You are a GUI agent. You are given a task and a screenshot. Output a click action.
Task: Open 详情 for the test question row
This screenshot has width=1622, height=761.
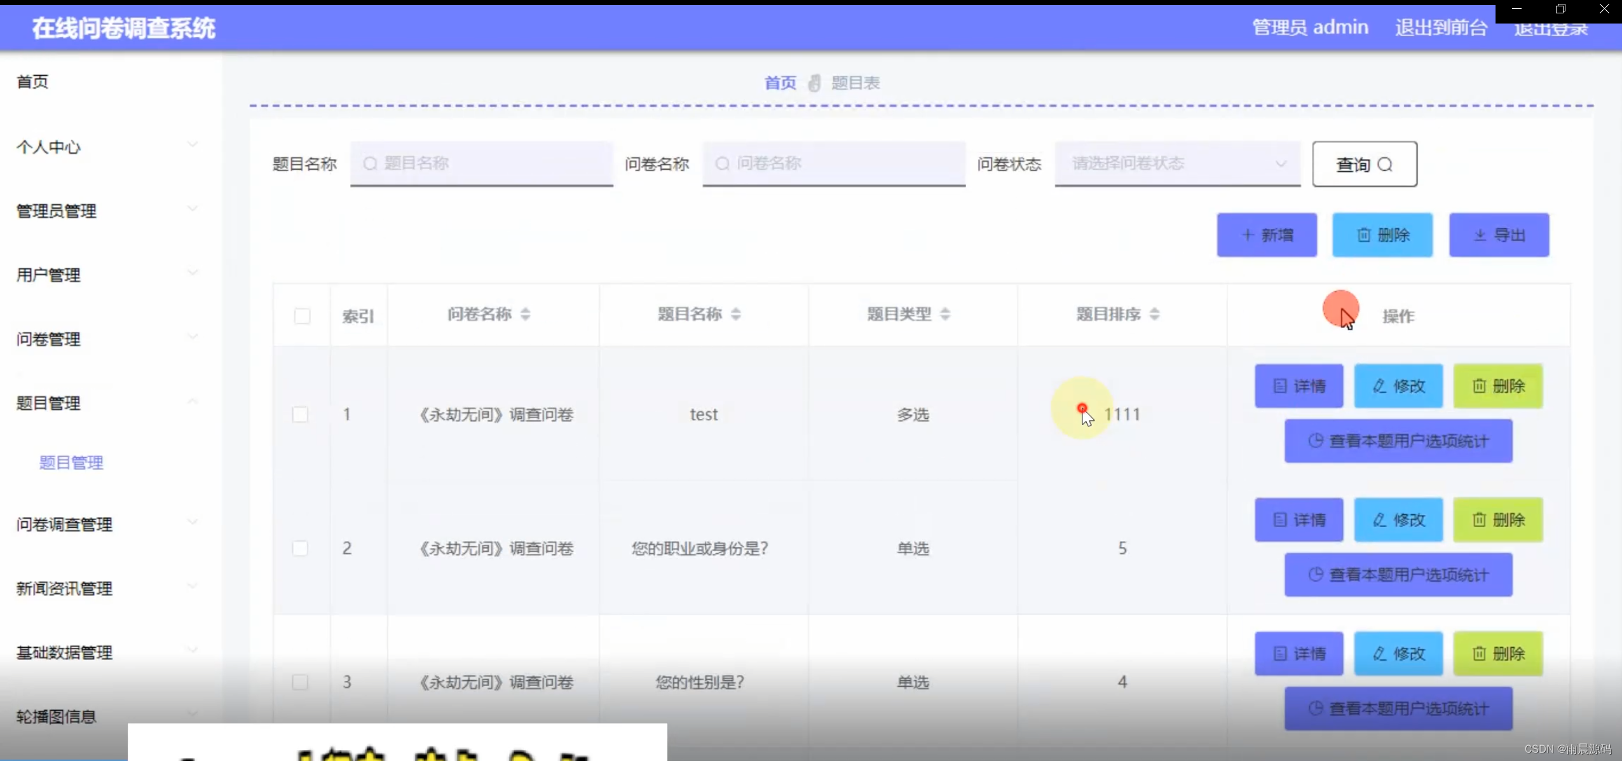(1298, 386)
